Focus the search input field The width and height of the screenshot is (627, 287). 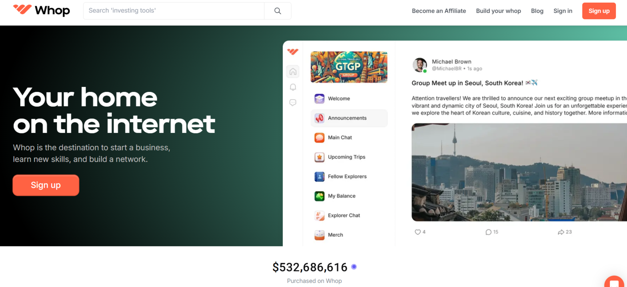click(x=174, y=11)
